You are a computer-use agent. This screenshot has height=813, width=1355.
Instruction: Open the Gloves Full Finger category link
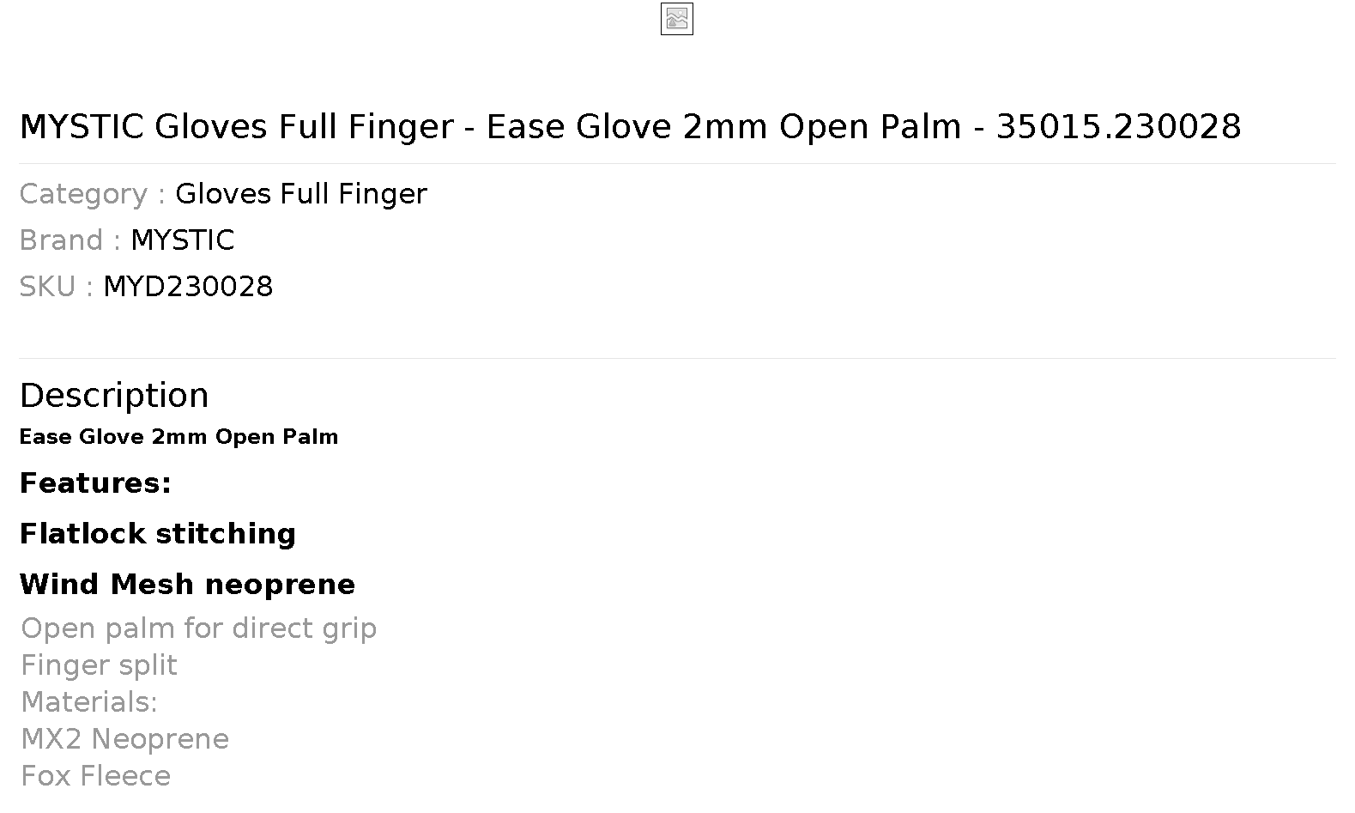[300, 194]
